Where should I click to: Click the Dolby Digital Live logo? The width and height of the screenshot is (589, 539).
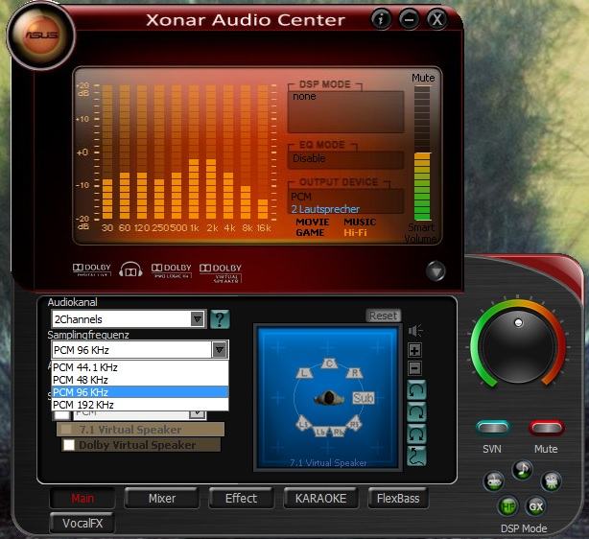[x=92, y=269]
